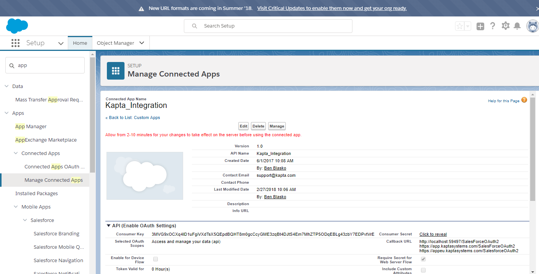Image resolution: width=539 pixels, height=274 pixels.
Task: Open the notifications bell
Action: (517, 26)
